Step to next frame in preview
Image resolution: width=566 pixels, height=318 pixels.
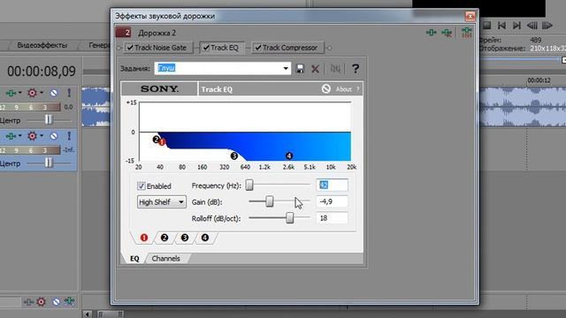pyautogui.click(x=547, y=26)
